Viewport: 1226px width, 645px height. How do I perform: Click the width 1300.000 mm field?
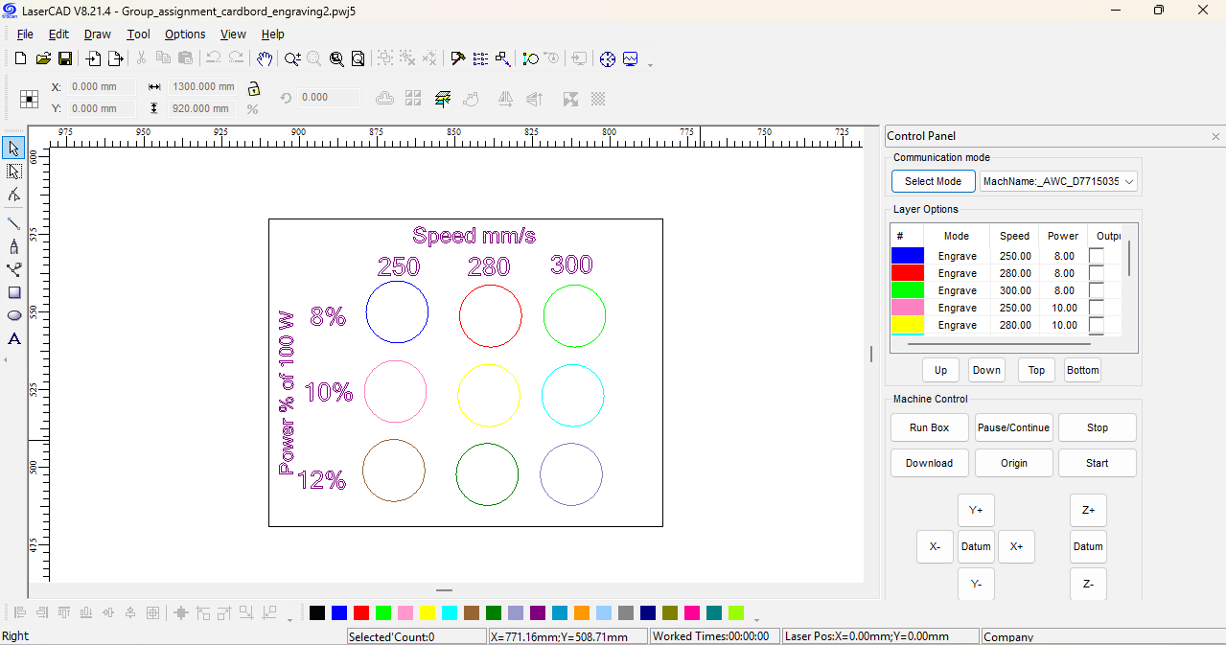click(202, 87)
